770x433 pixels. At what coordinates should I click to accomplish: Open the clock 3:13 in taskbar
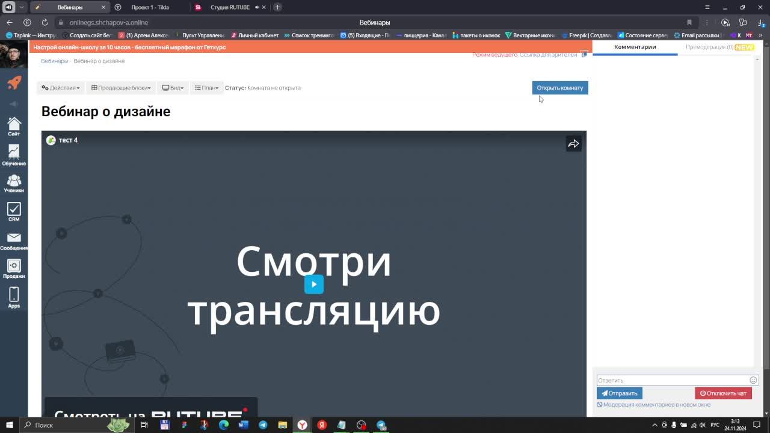coord(735,425)
